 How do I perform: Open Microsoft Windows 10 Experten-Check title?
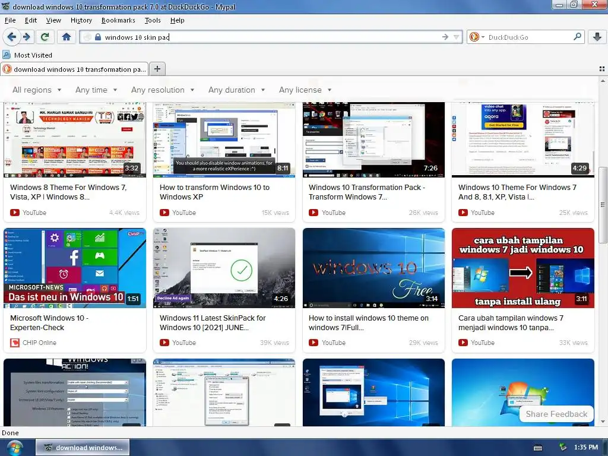pos(49,322)
